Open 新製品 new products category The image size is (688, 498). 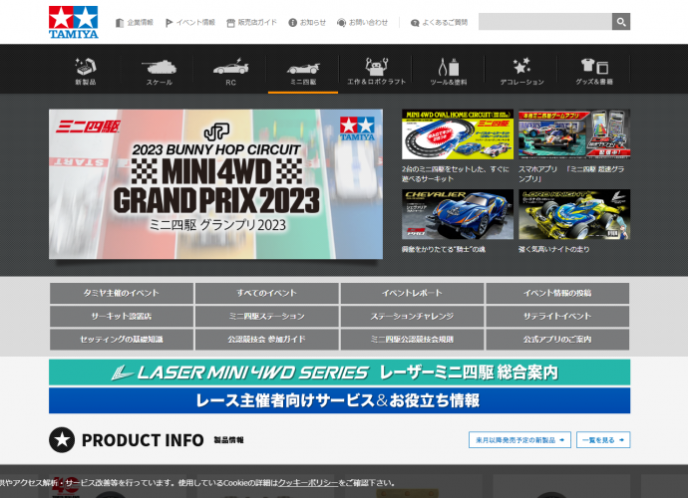tap(85, 71)
